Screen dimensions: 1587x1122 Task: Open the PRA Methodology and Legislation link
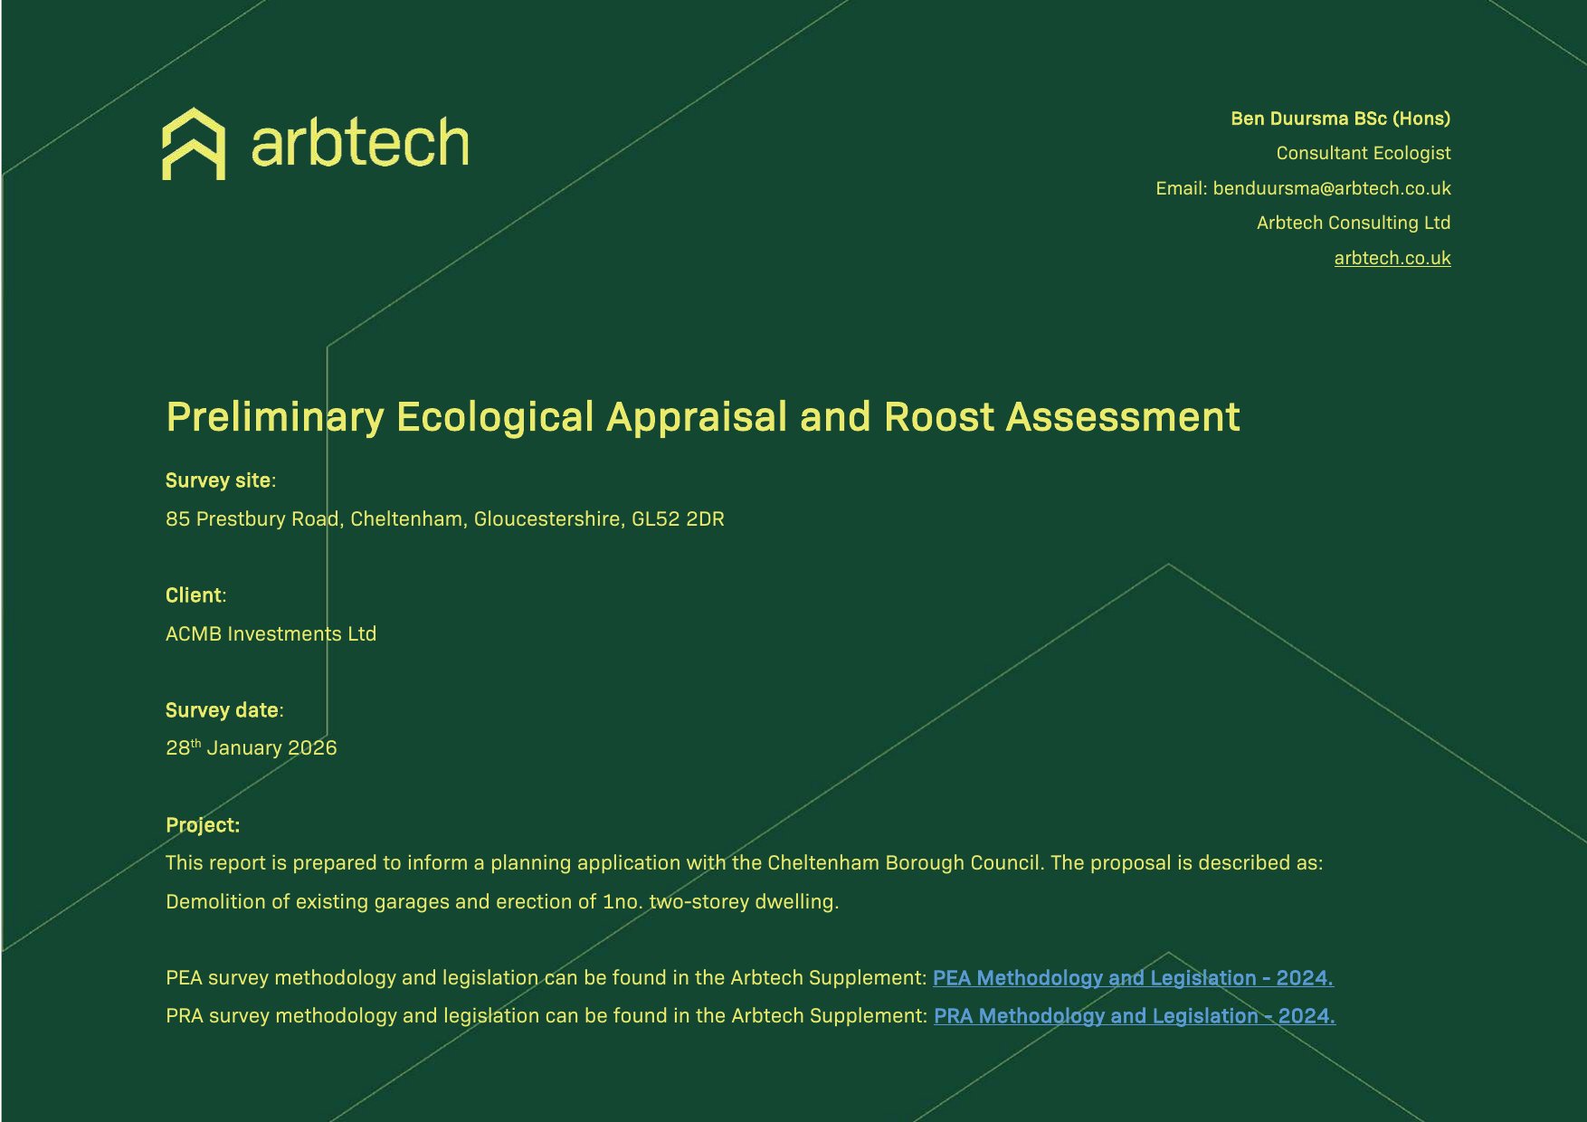pyautogui.click(x=1134, y=1015)
